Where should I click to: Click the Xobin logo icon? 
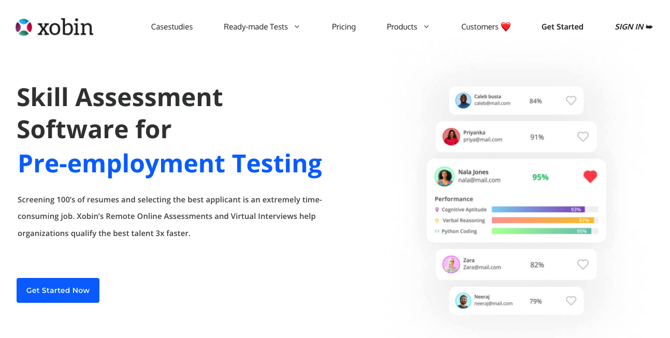tap(23, 26)
